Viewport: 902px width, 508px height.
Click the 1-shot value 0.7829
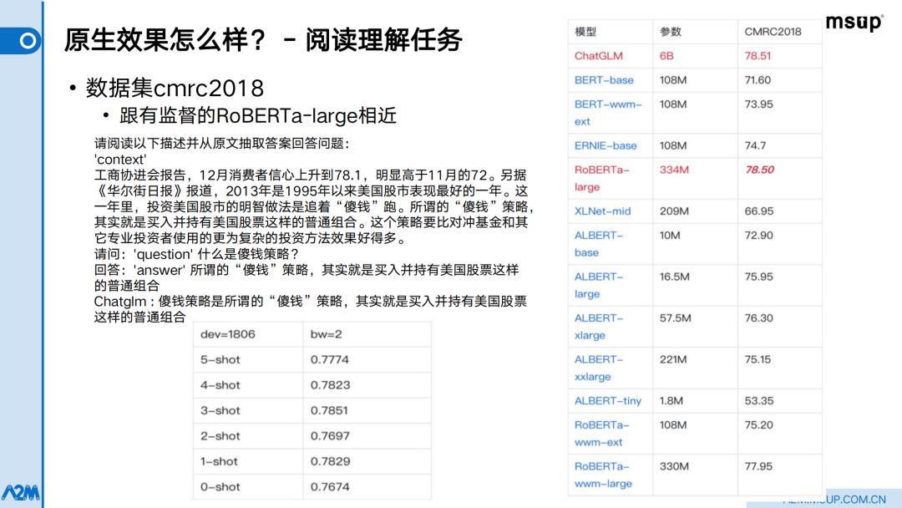(x=330, y=461)
